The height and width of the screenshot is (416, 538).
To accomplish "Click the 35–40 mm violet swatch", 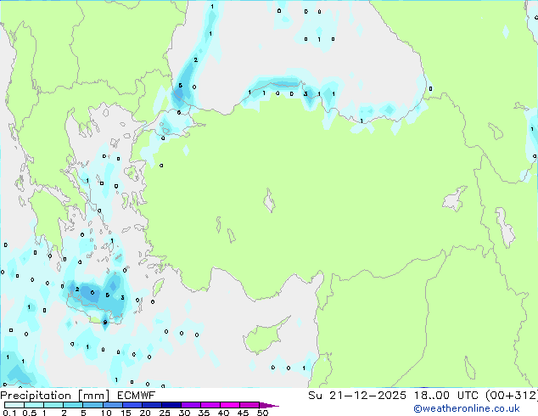I will pyautogui.click(x=210, y=405).
